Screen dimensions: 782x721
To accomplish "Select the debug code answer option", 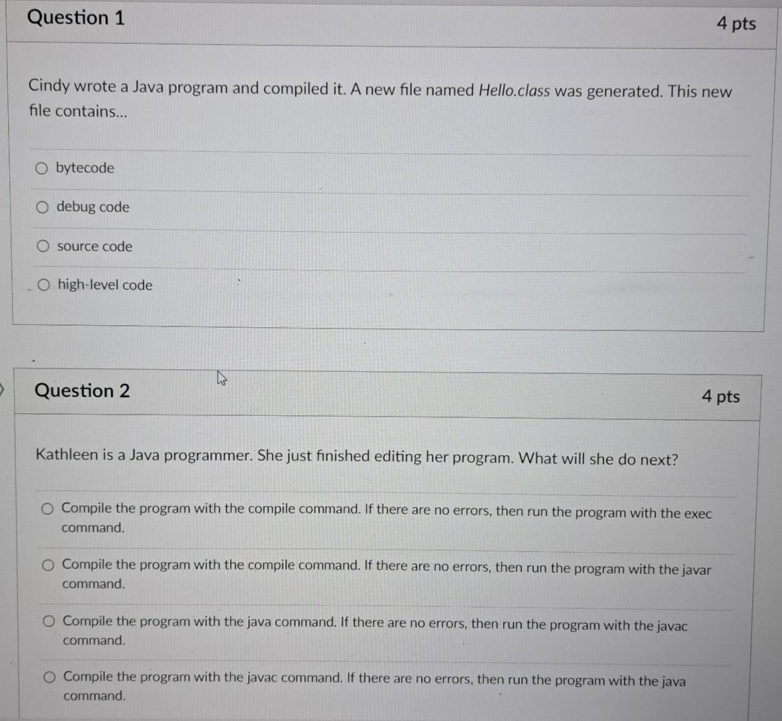I will click(42, 207).
